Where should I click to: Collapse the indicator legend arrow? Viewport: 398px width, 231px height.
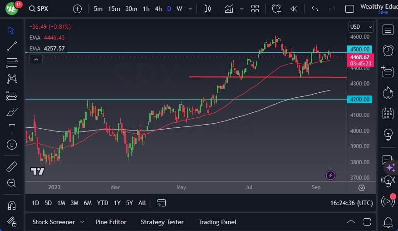tap(36, 59)
